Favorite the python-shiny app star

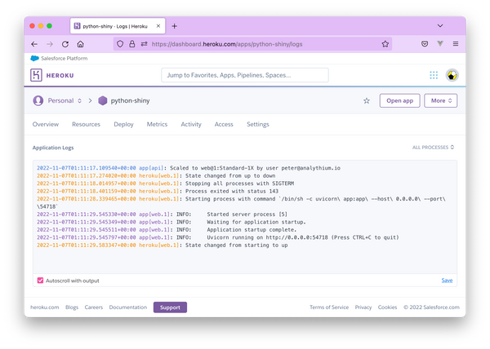pyautogui.click(x=367, y=101)
